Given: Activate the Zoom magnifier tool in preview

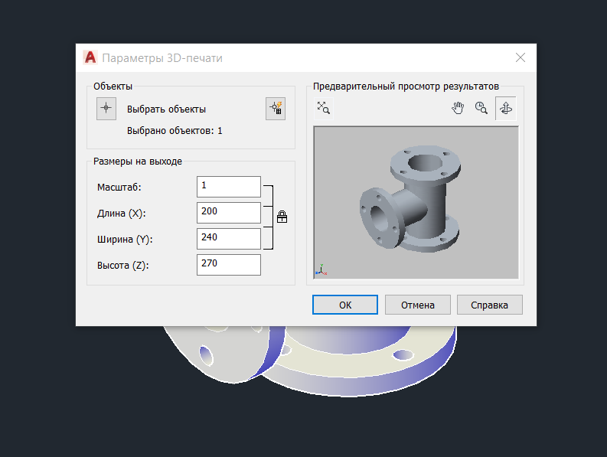Looking at the screenshot, I should pos(481,108).
